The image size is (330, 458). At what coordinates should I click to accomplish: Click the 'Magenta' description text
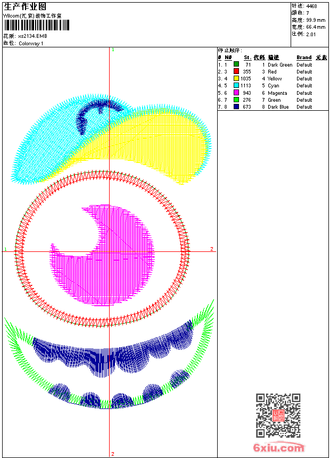coord(277,93)
